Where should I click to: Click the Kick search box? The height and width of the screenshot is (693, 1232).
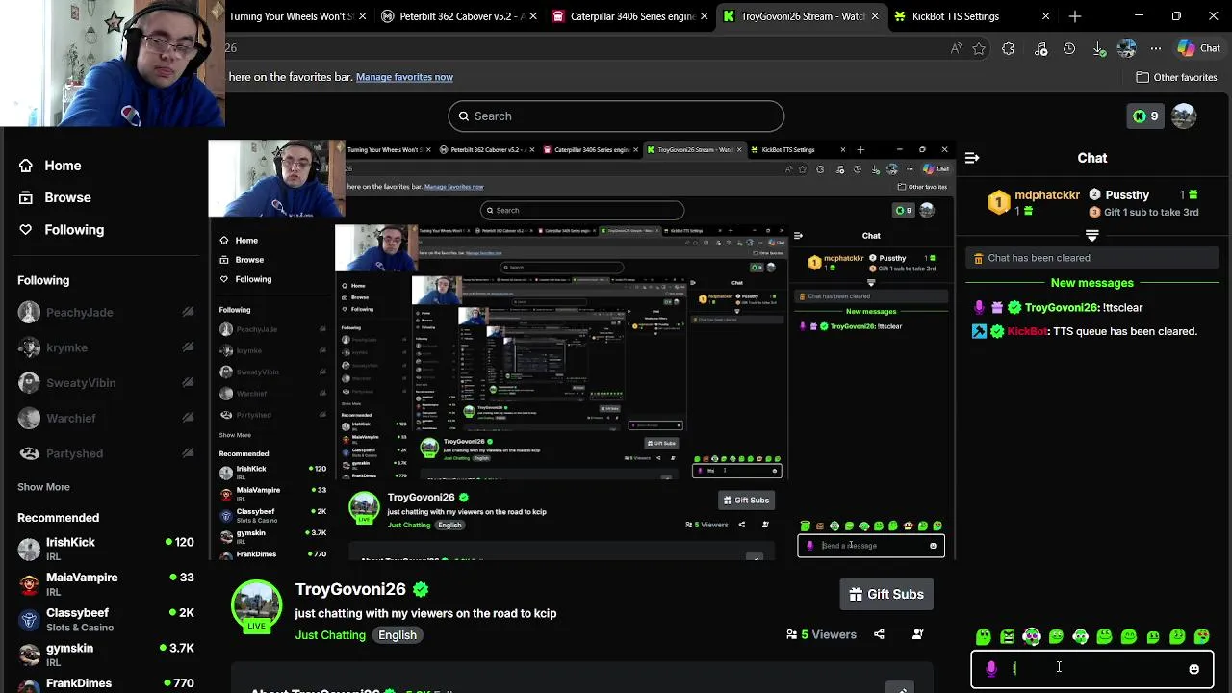pyautogui.click(x=616, y=116)
